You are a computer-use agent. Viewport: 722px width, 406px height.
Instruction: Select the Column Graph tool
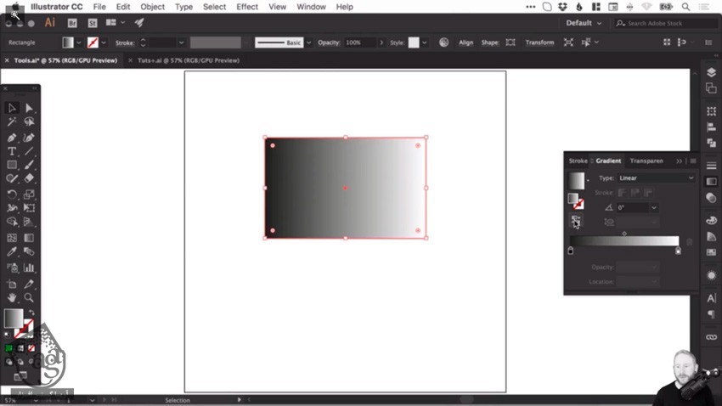[29, 268]
